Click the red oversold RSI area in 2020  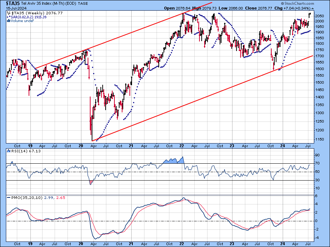[x=91, y=182]
